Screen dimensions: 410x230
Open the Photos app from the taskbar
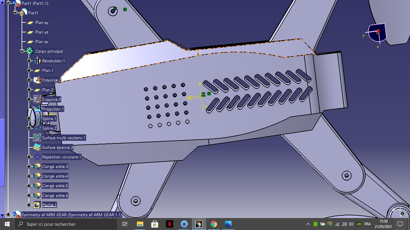(228, 224)
